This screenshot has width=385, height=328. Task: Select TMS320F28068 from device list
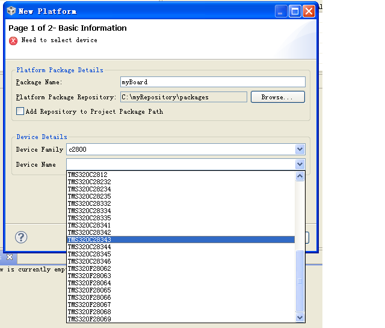click(x=180, y=312)
